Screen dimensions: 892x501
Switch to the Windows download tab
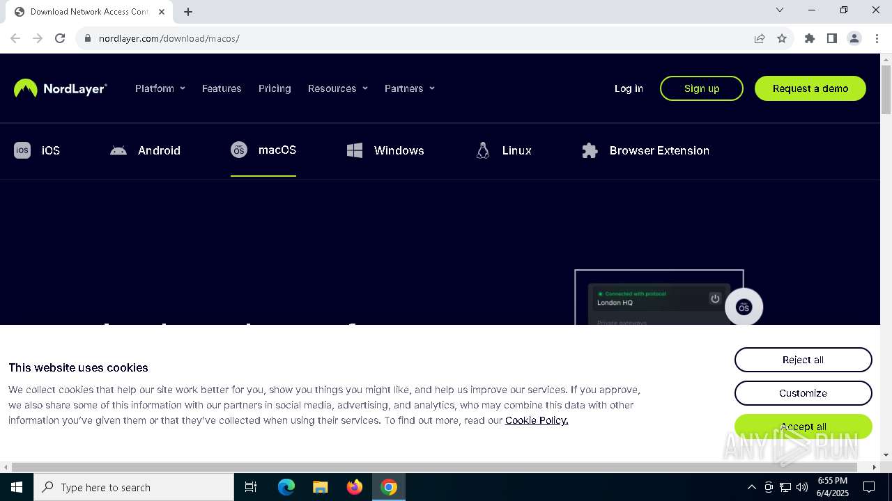coord(385,150)
